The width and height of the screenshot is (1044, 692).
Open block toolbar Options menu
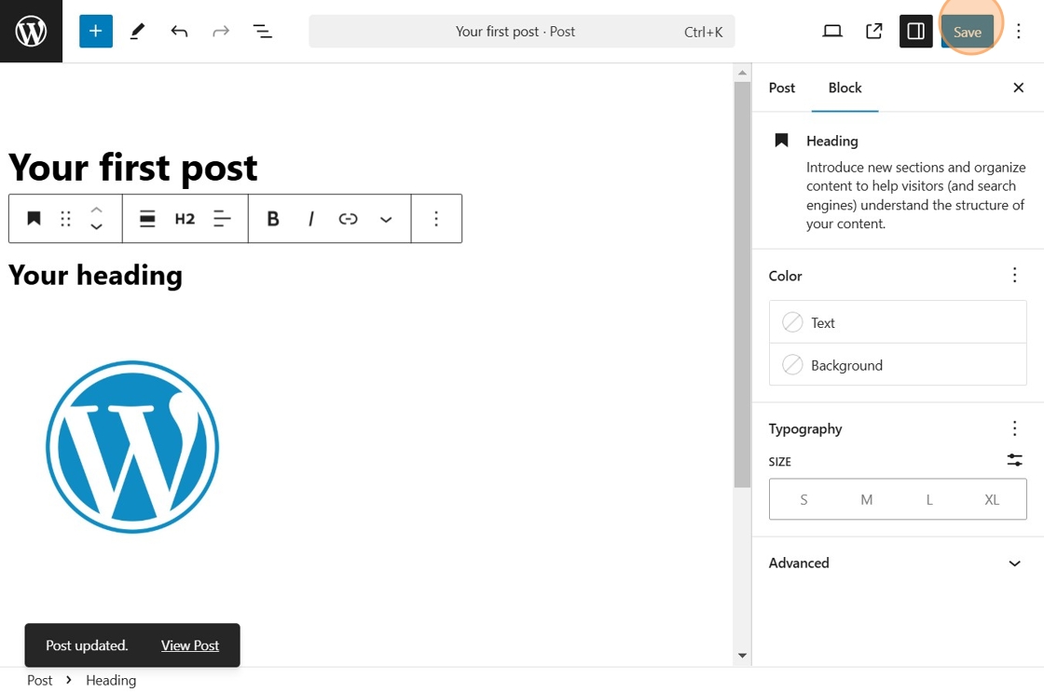[436, 218]
